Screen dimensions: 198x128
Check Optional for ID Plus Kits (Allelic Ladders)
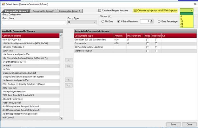(x=156, y=47)
